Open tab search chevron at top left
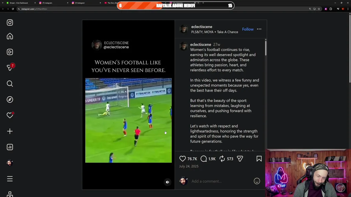Viewport: 351px width, 197px height. pyautogui.click(x=2, y=3)
